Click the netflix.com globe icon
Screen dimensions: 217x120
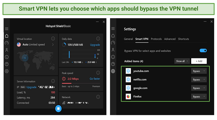coord(128,79)
